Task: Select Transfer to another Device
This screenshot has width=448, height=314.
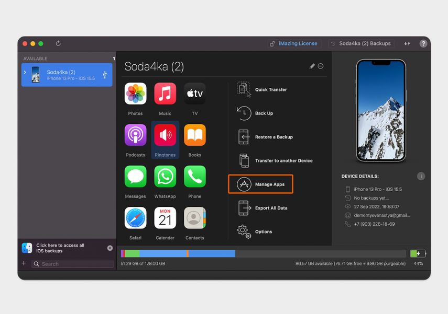Action: click(x=275, y=161)
